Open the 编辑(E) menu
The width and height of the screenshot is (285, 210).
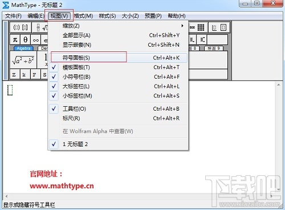36,16
